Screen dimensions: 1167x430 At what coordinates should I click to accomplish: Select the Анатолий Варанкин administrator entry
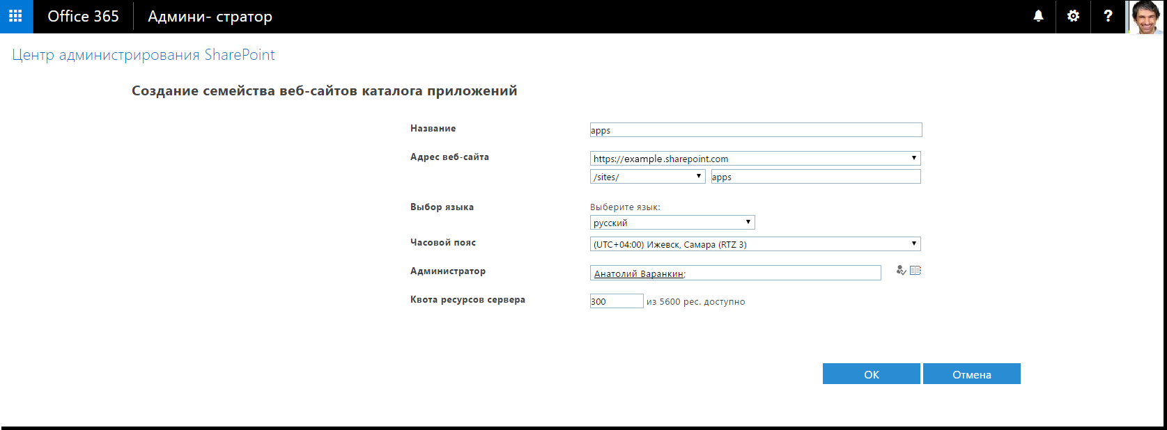[x=639, y=273]
